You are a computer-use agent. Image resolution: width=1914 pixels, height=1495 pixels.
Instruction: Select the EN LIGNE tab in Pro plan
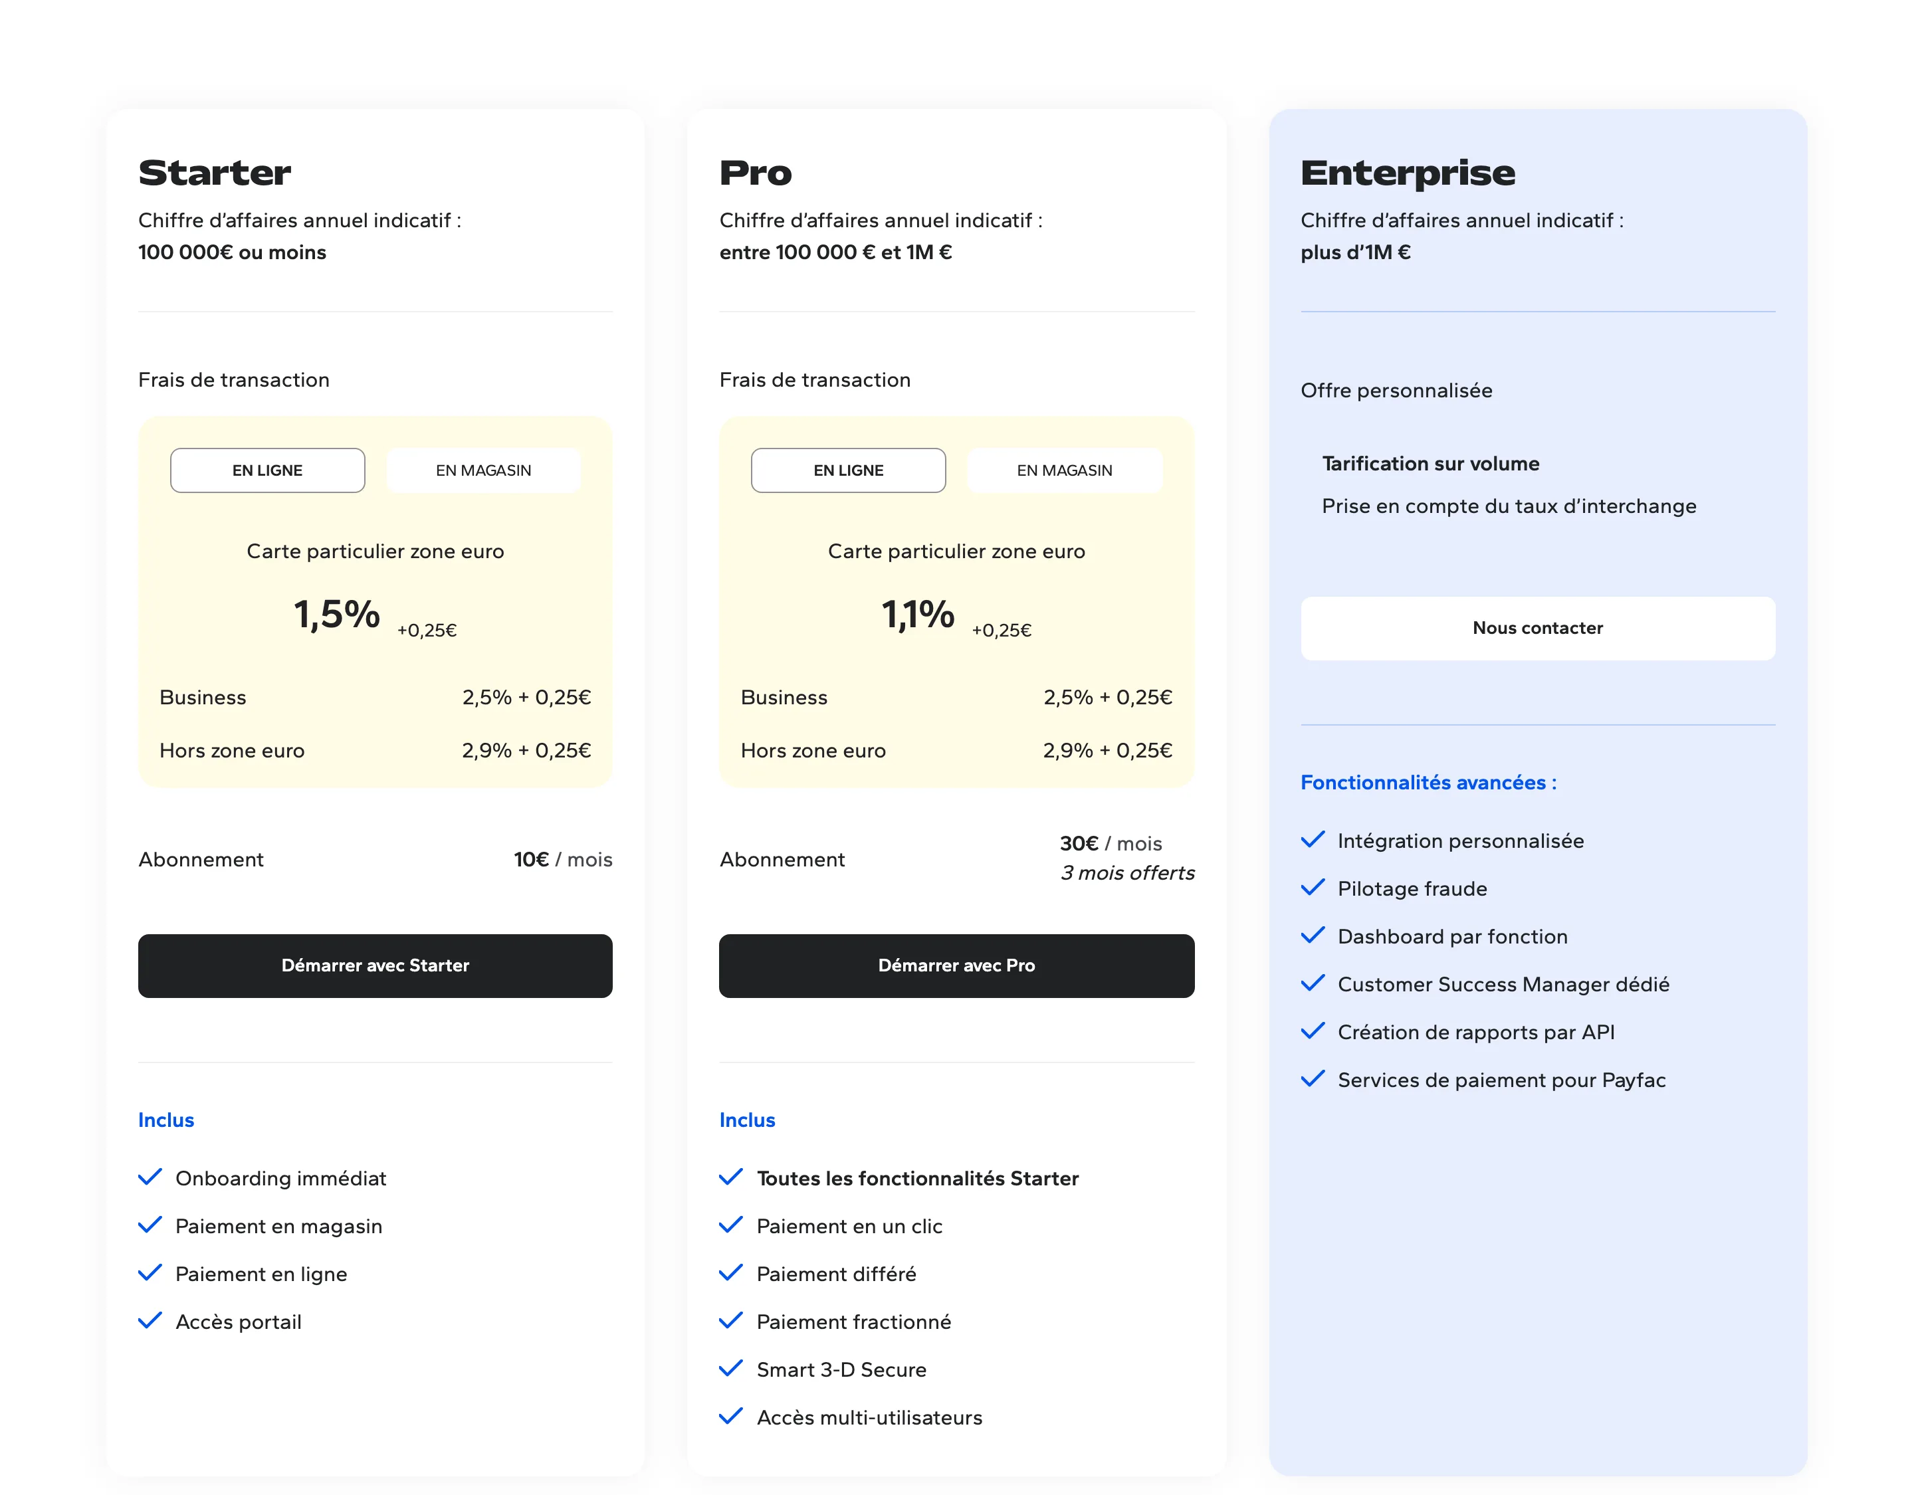[x=848, y=470]
